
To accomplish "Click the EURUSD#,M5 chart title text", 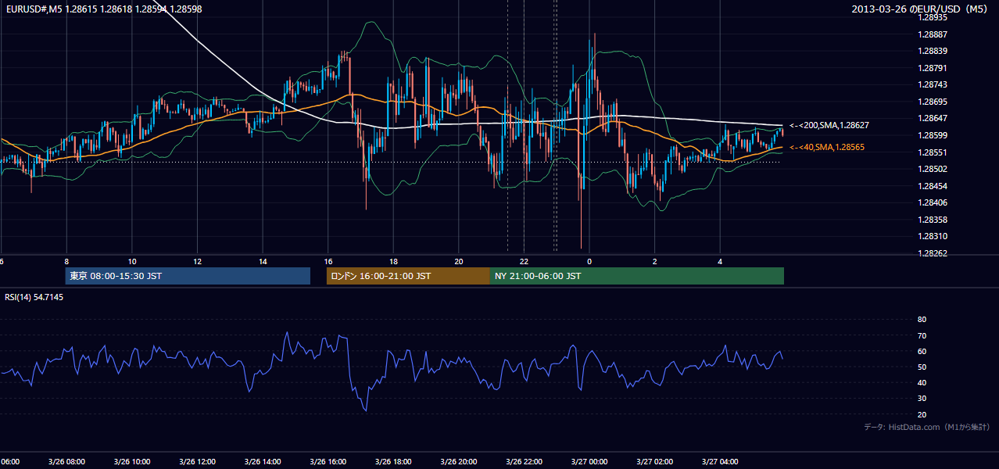I will [104, 9].
